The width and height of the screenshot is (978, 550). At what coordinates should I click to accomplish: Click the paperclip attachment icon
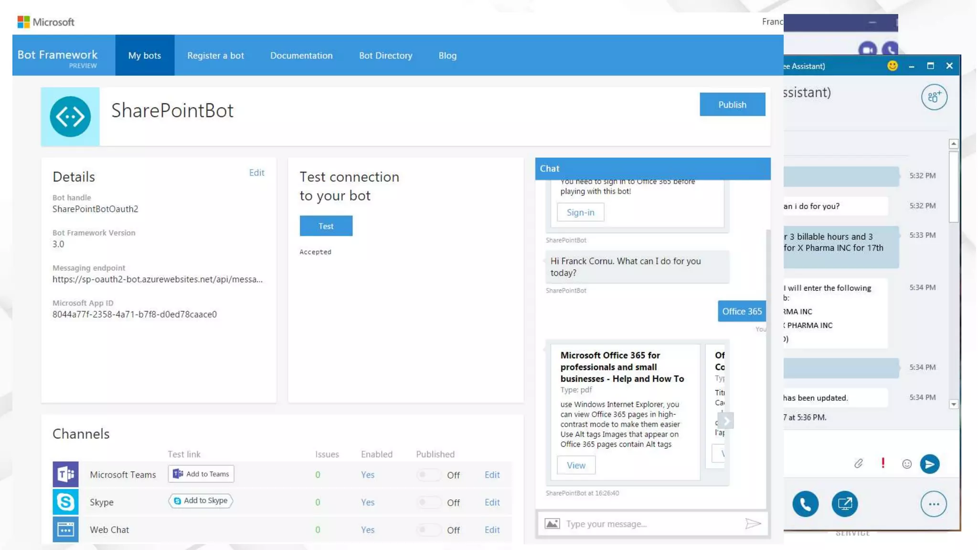tap(859, 464)
